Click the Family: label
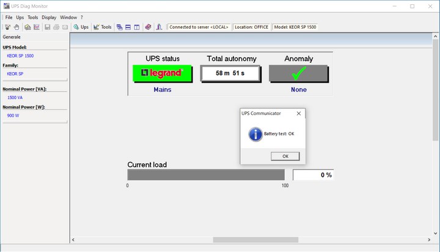 (10, 65)
